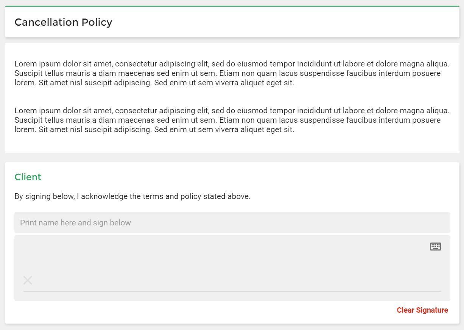Click the Client section heading
464x330 pixels.
[28, 177]
